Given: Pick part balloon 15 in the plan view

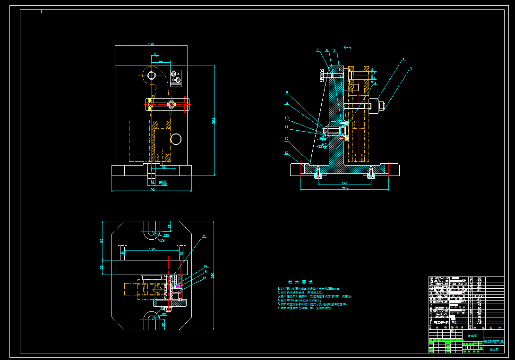Looking at the screenshot, I should pyautogui.click(x=205, y=272).
